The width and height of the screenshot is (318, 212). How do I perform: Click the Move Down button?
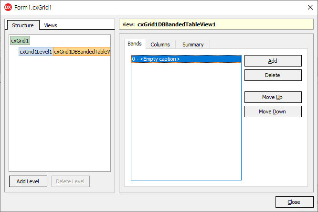click(273, 112)
